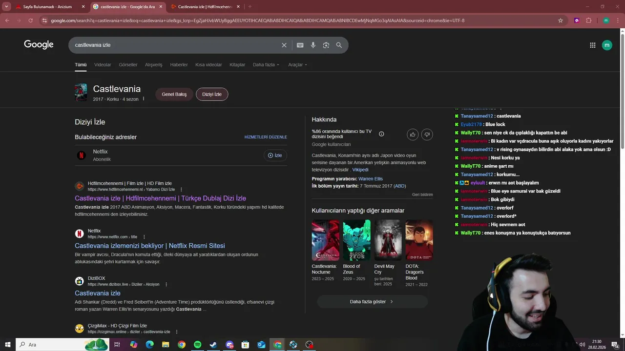
Task: Show info about the %86 user rating
Action: [381, 134]
